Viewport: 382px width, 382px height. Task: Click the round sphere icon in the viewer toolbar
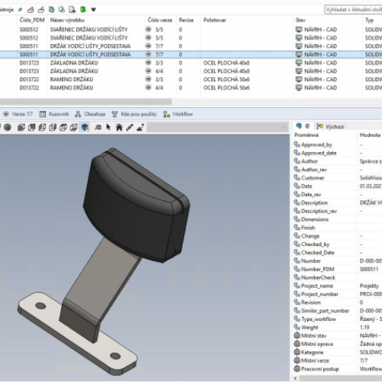(x=8, y=127)
